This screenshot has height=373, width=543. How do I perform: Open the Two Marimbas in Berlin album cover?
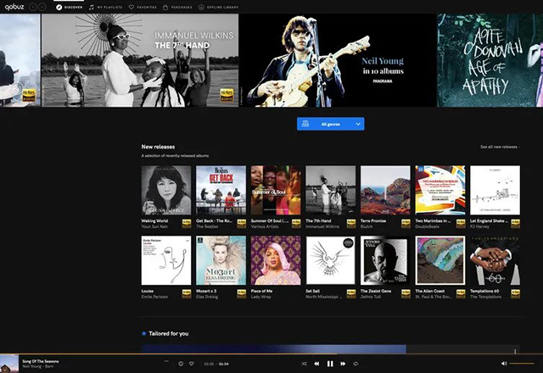440,190
